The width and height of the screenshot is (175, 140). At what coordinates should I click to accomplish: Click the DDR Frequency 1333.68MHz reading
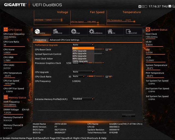pos(10,105)
